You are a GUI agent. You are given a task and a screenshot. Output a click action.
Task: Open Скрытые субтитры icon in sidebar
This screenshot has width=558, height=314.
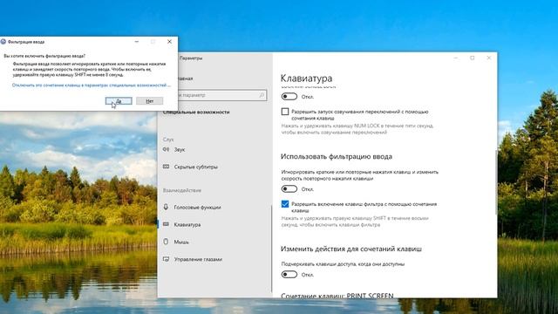coord(167,167)
